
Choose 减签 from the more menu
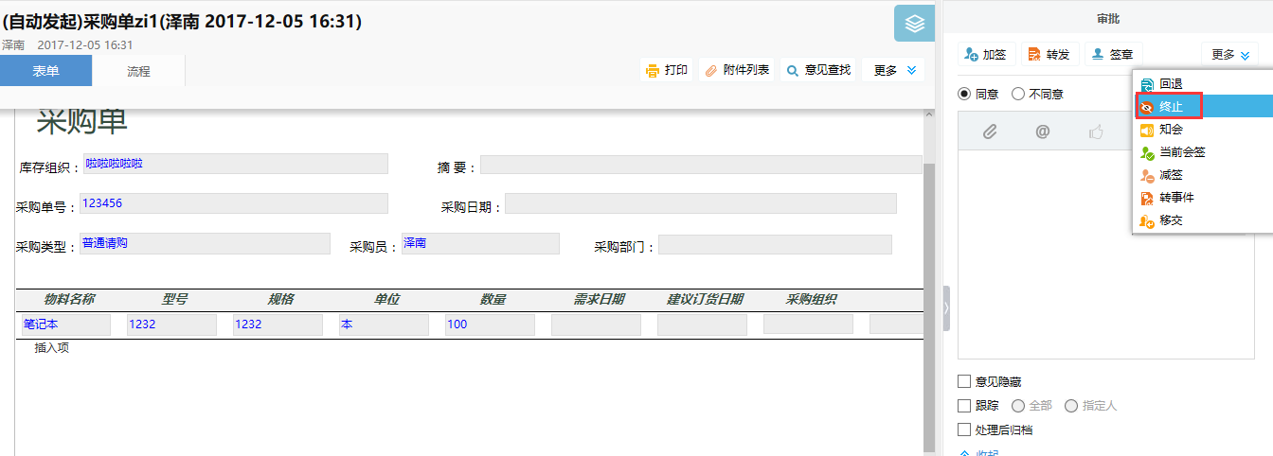(1203, 175)
